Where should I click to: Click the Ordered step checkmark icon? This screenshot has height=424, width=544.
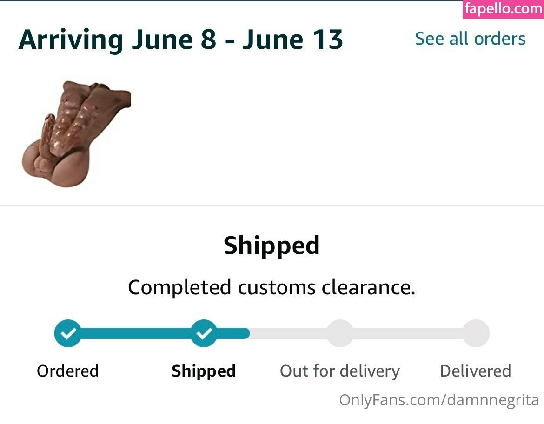point(68,333)
